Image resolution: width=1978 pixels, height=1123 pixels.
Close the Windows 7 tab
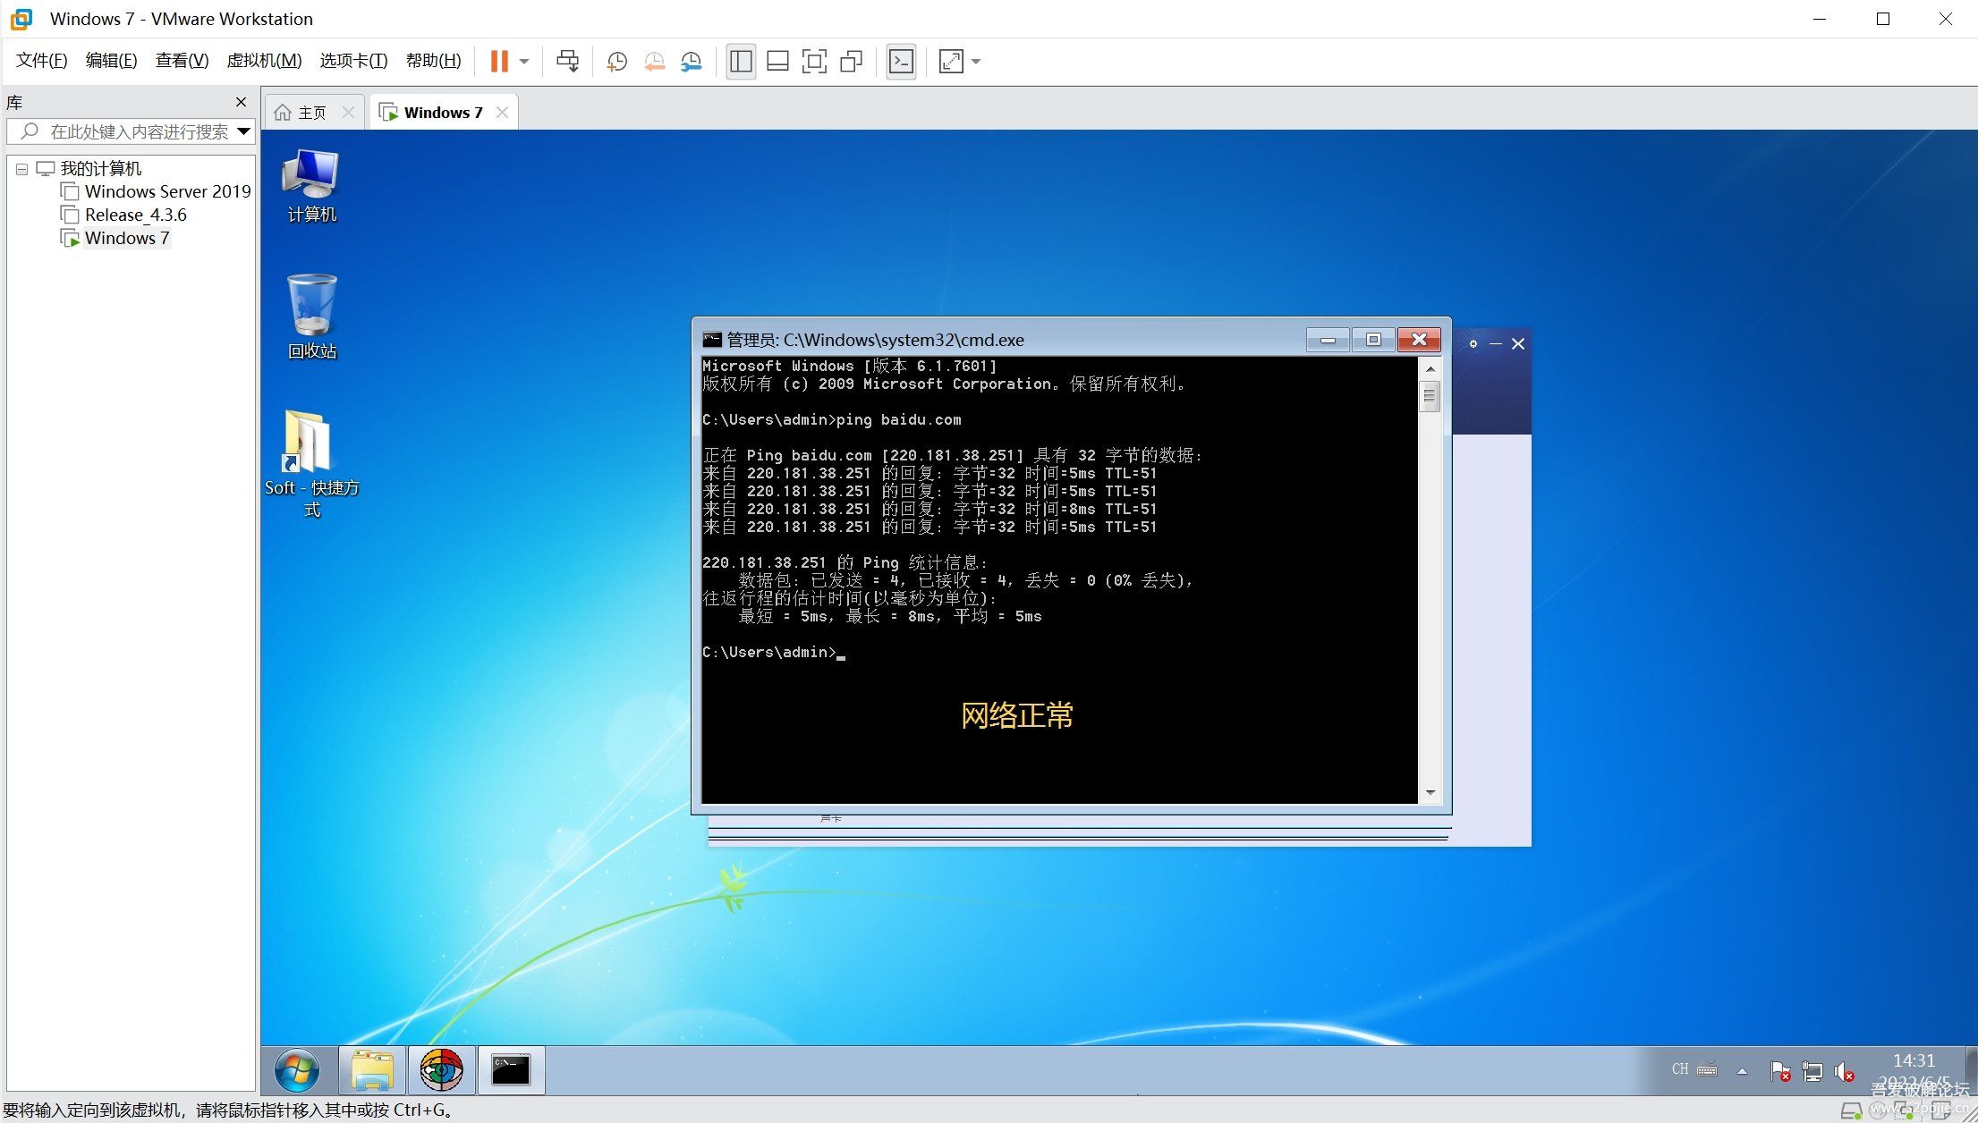point(502,112)
